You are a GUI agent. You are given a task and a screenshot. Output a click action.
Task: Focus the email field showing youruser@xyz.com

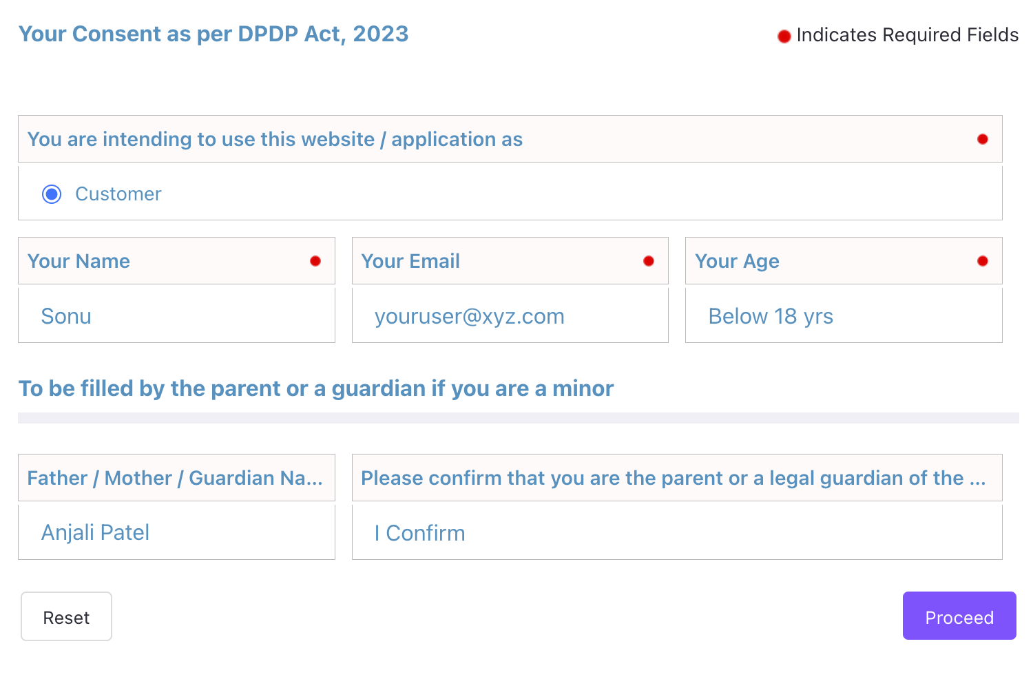(x=510, y=316)
